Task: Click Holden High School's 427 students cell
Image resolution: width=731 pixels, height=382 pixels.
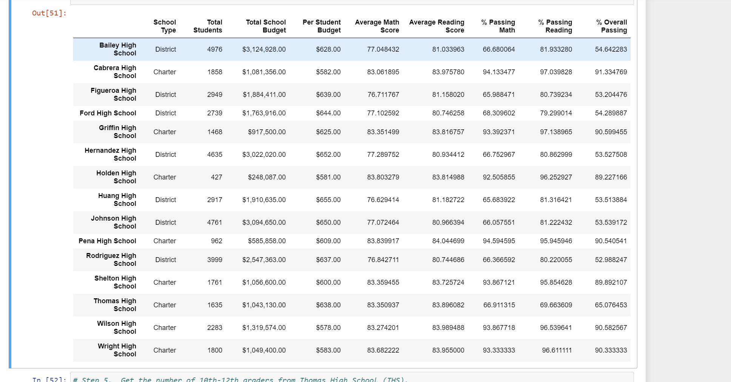Action: (216, 177)
